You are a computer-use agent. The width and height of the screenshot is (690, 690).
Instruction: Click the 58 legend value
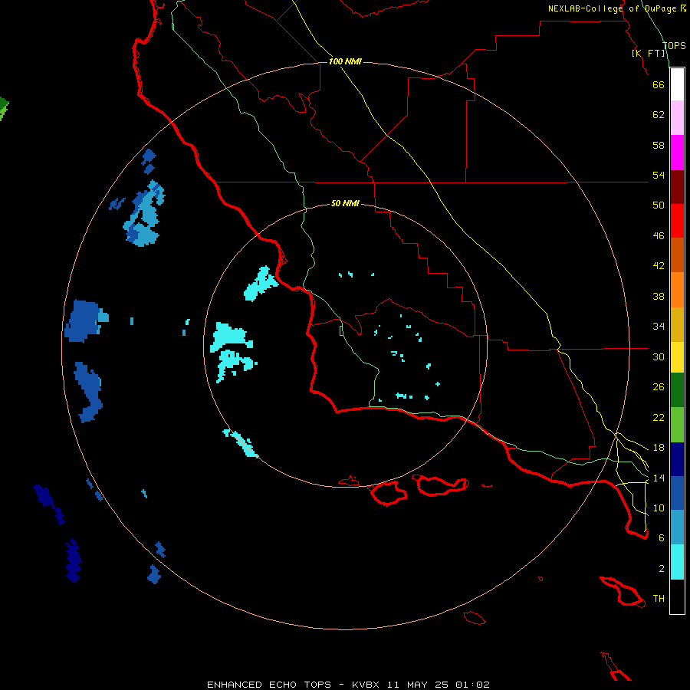tap(659, 145)
